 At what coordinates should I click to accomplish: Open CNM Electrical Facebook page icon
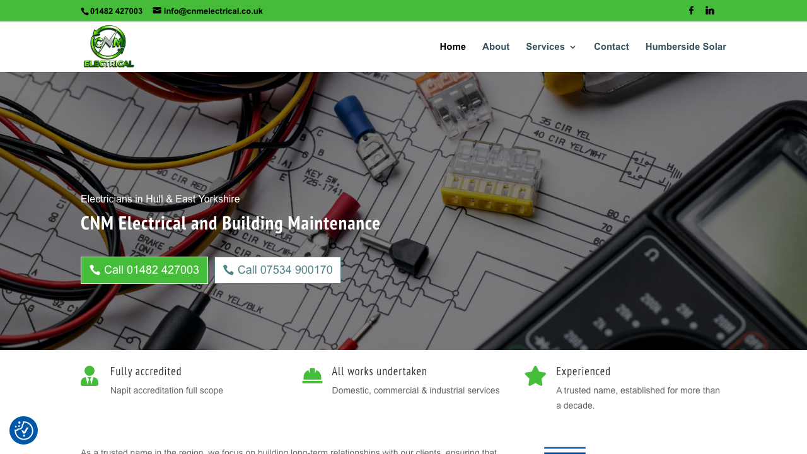[x=690, y=9]
